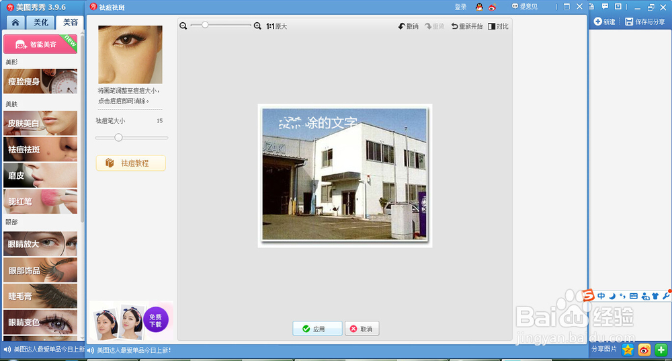672x361 pixels.
Task: Click the Sogou input method S icon
Action: [x=589, y=295]
